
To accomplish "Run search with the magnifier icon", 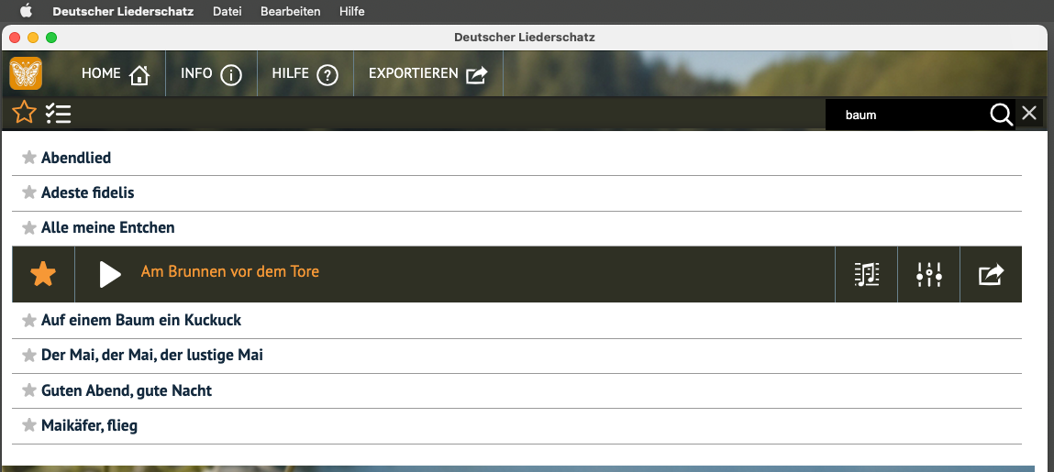I will tap(1001, 115).
